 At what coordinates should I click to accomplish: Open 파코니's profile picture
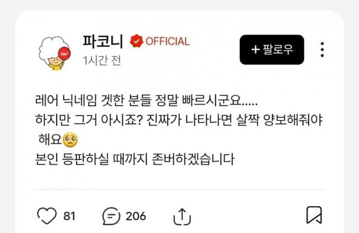54,54
